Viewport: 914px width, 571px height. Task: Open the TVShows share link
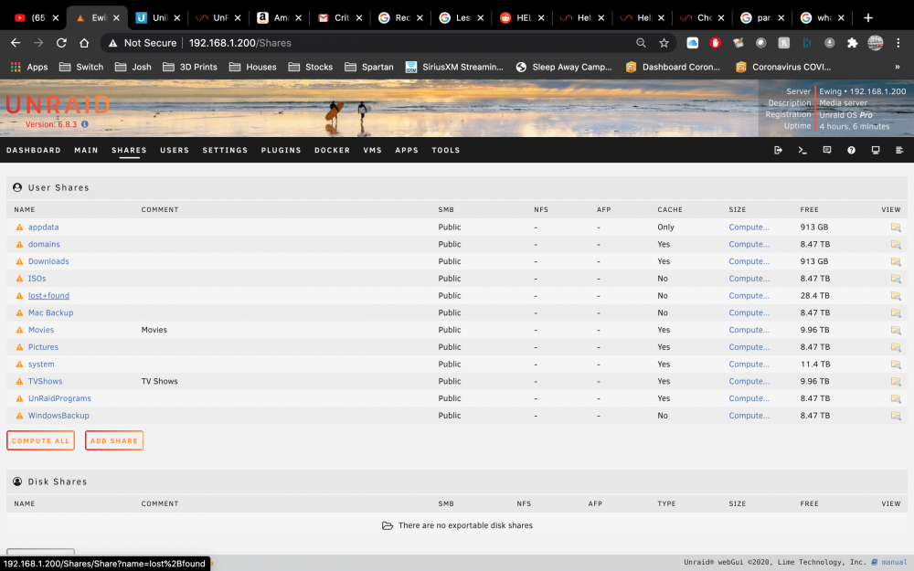click(x=45, y=382)
